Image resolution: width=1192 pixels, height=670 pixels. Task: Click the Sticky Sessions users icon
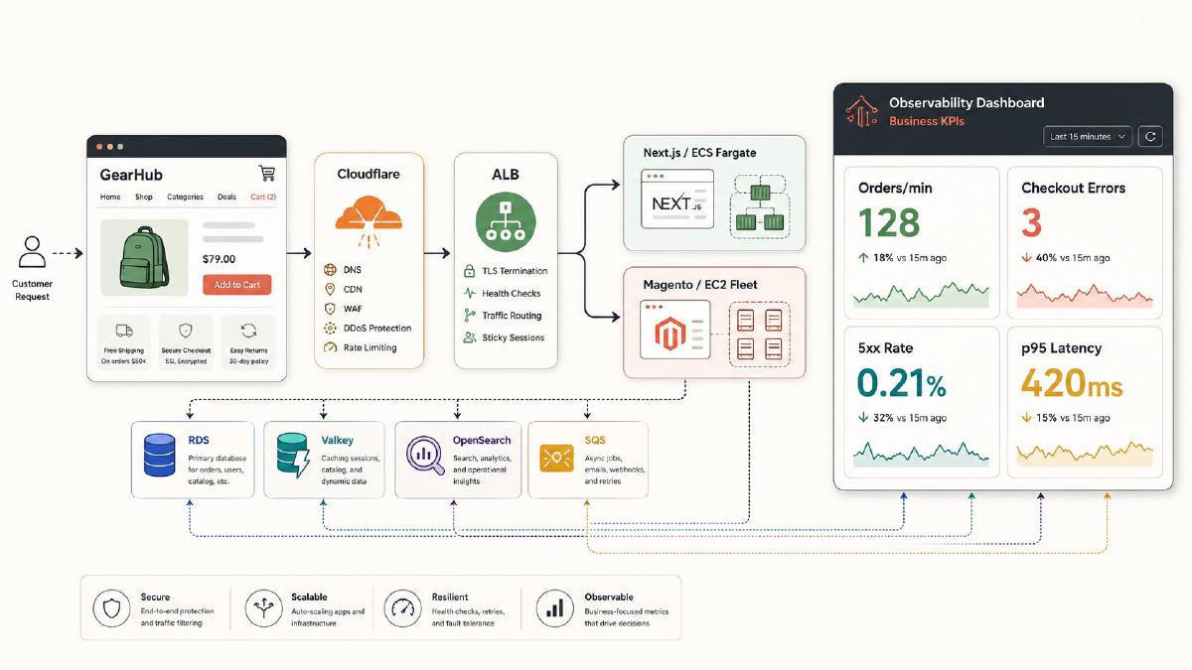click(471, 337)
